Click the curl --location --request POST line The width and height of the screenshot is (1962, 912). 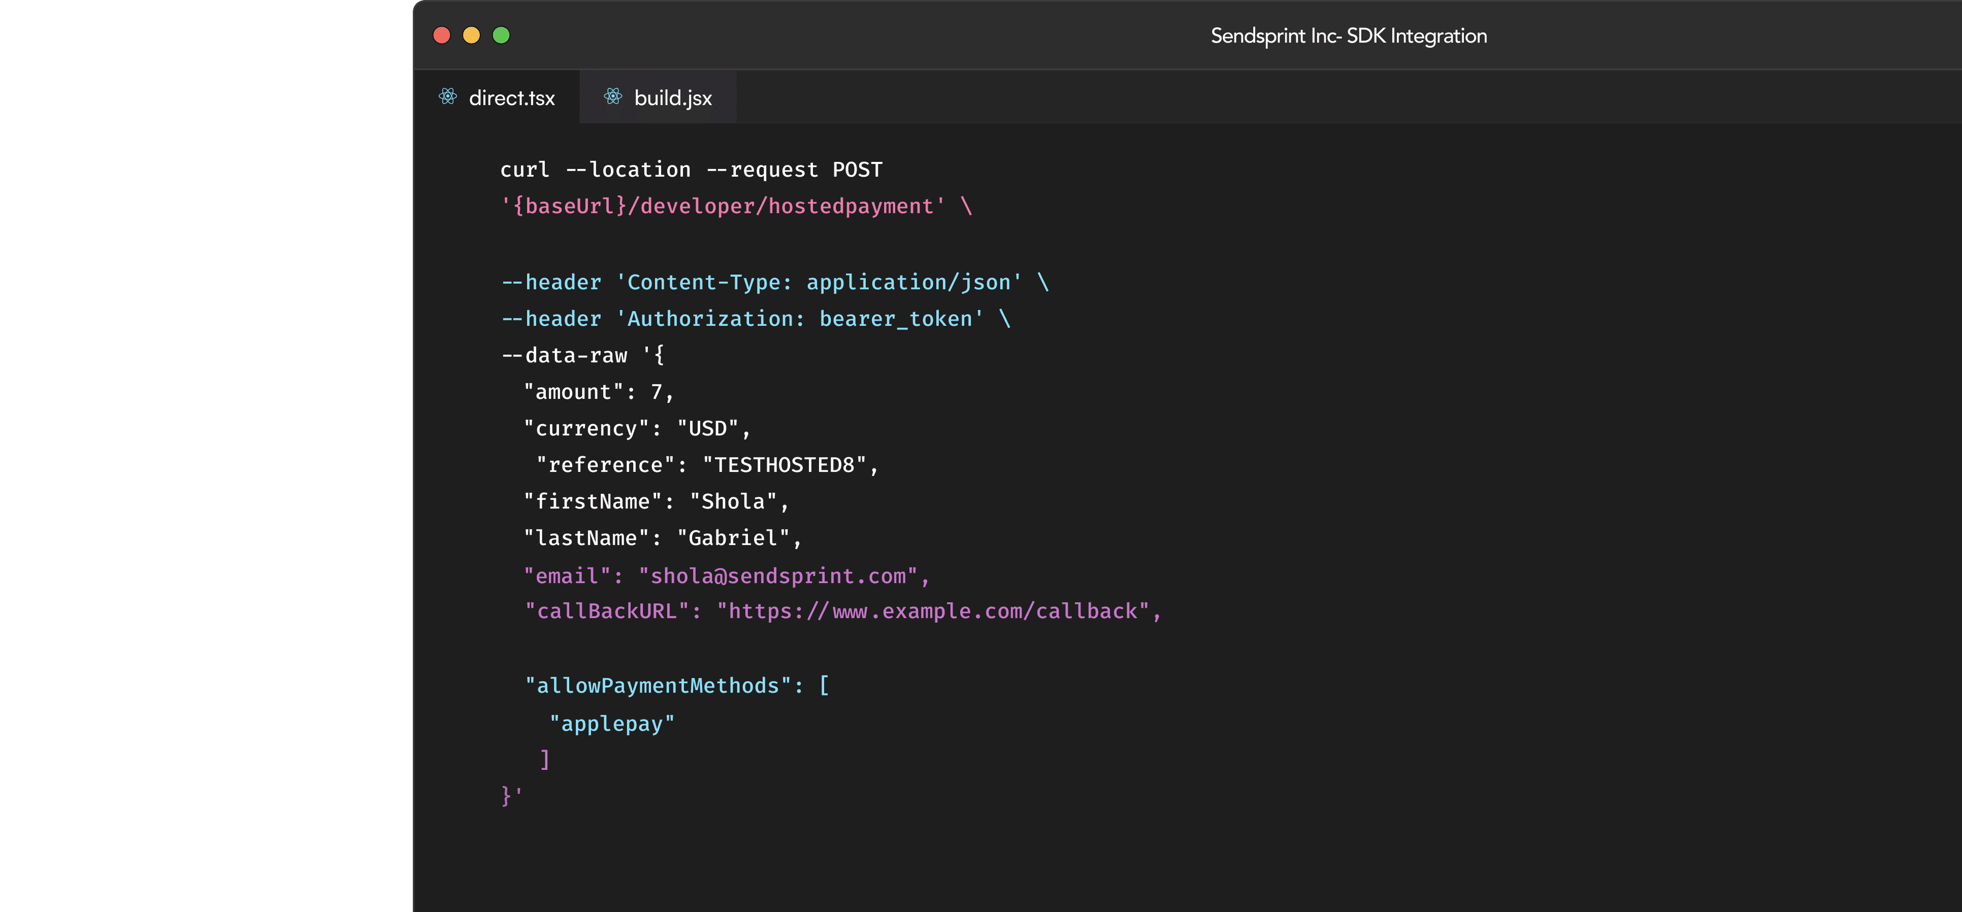point(691,170)
